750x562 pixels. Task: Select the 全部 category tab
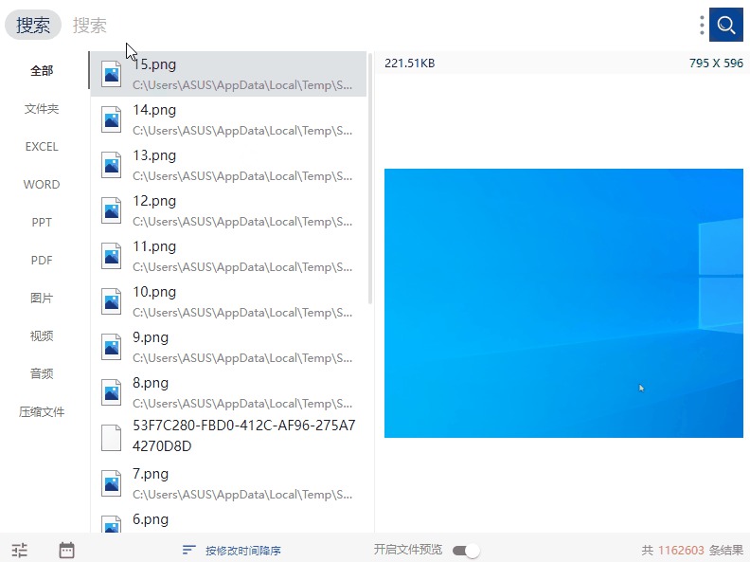[42, 71]
